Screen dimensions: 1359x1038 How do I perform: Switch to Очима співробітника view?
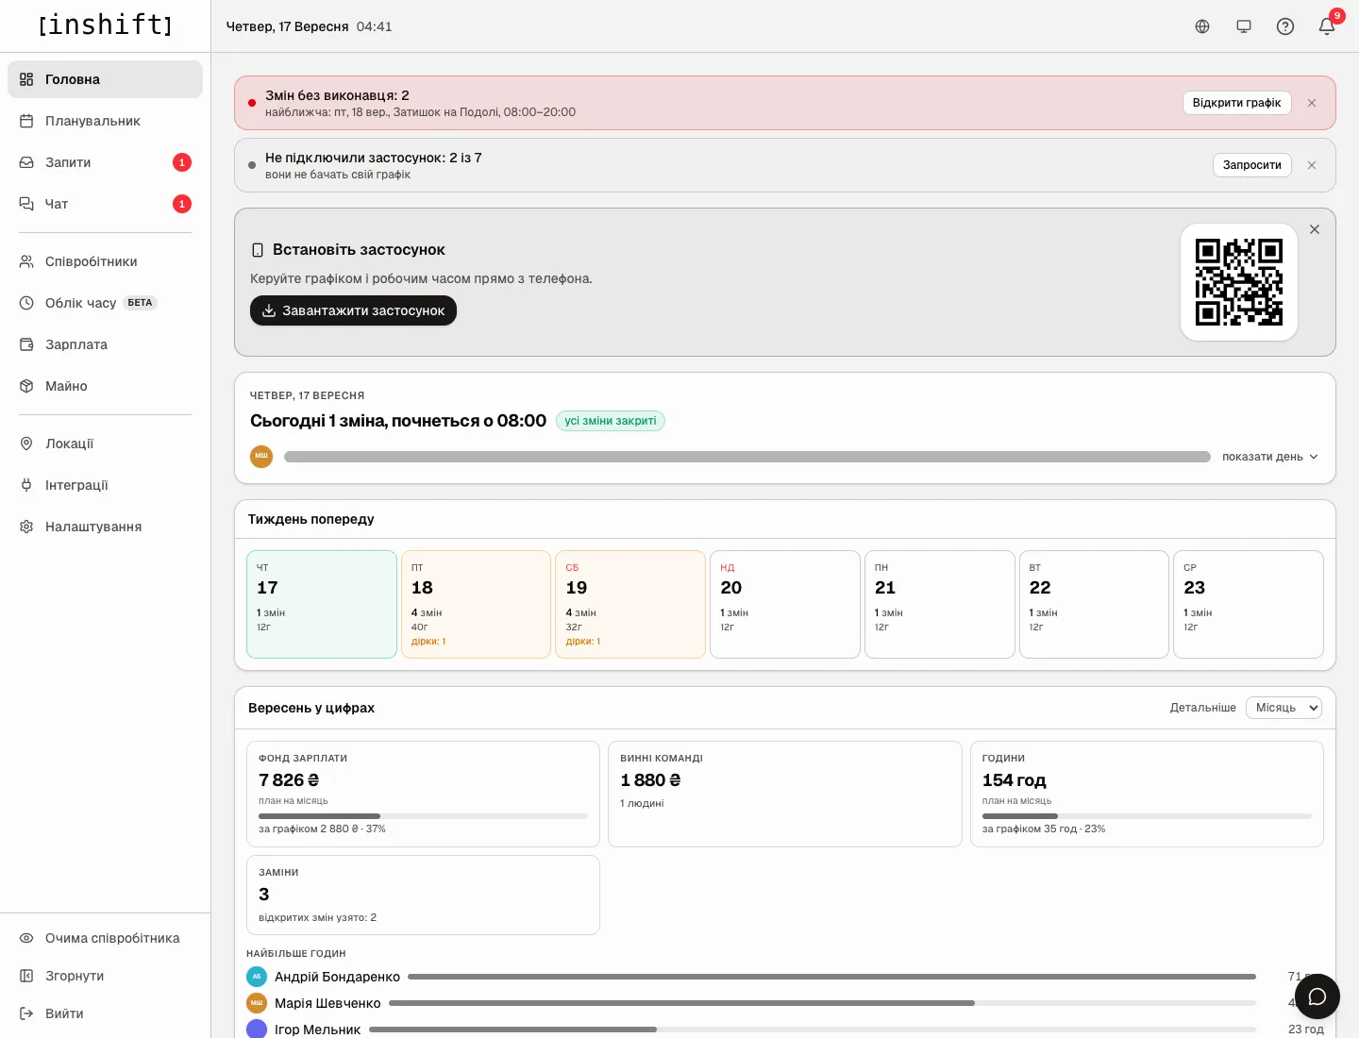click(x=105, y=938)
